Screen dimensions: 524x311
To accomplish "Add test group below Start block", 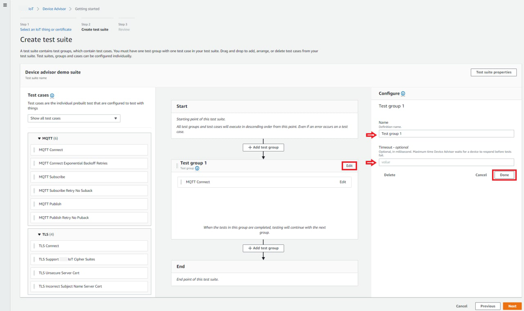I will tap(263, 147).
